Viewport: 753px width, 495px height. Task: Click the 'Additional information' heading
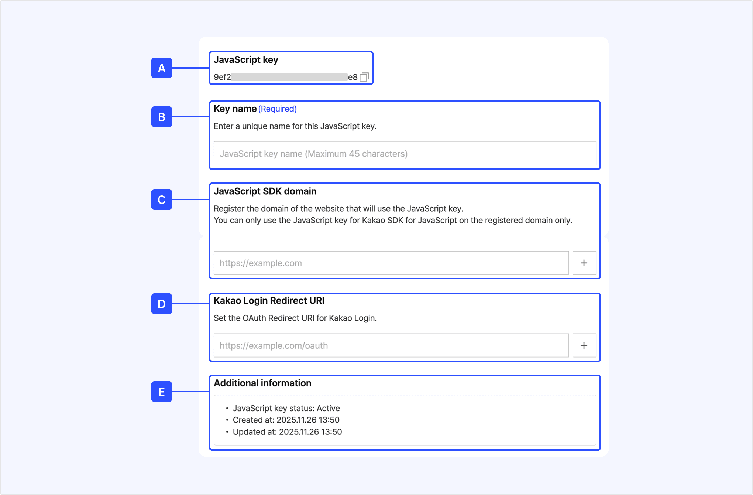(x=262, y=383)
